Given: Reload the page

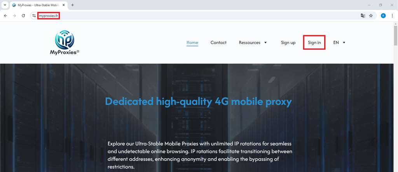Looking at the screenshot, I should click(23, 16).
